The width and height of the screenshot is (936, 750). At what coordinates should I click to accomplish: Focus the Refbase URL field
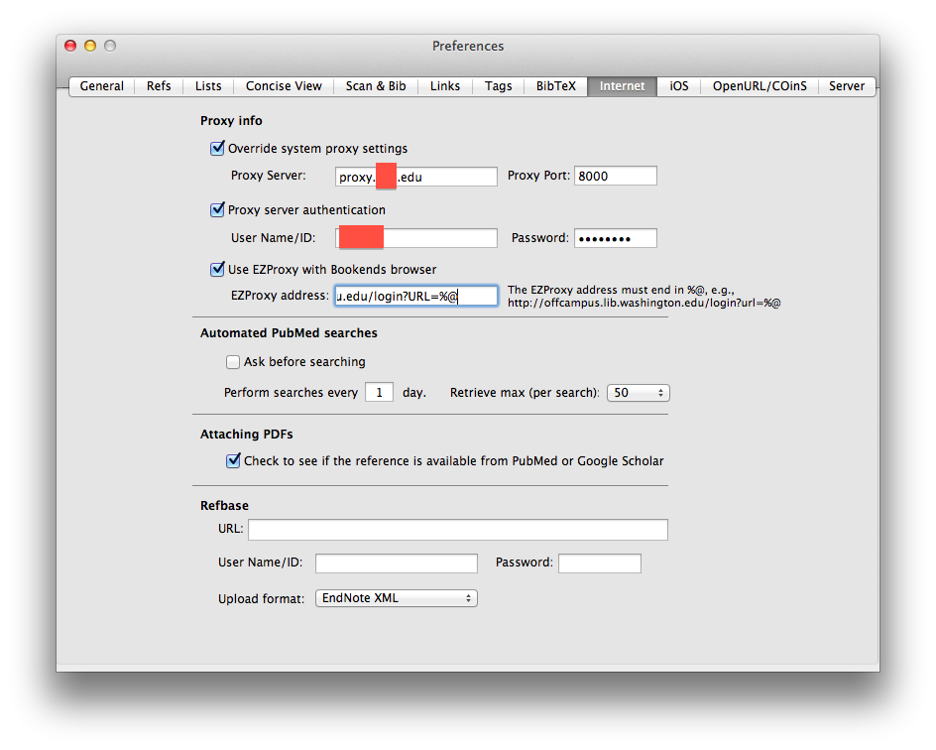click(457, 530)
